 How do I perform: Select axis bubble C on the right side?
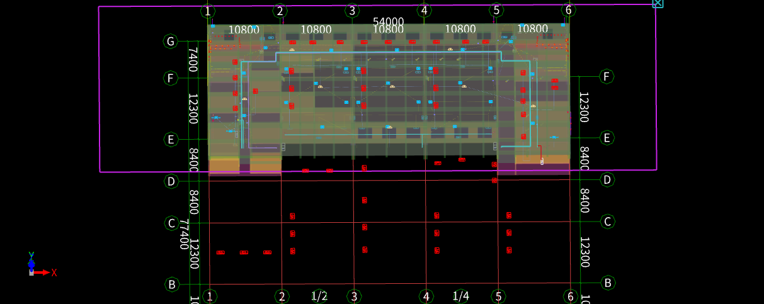608,221
